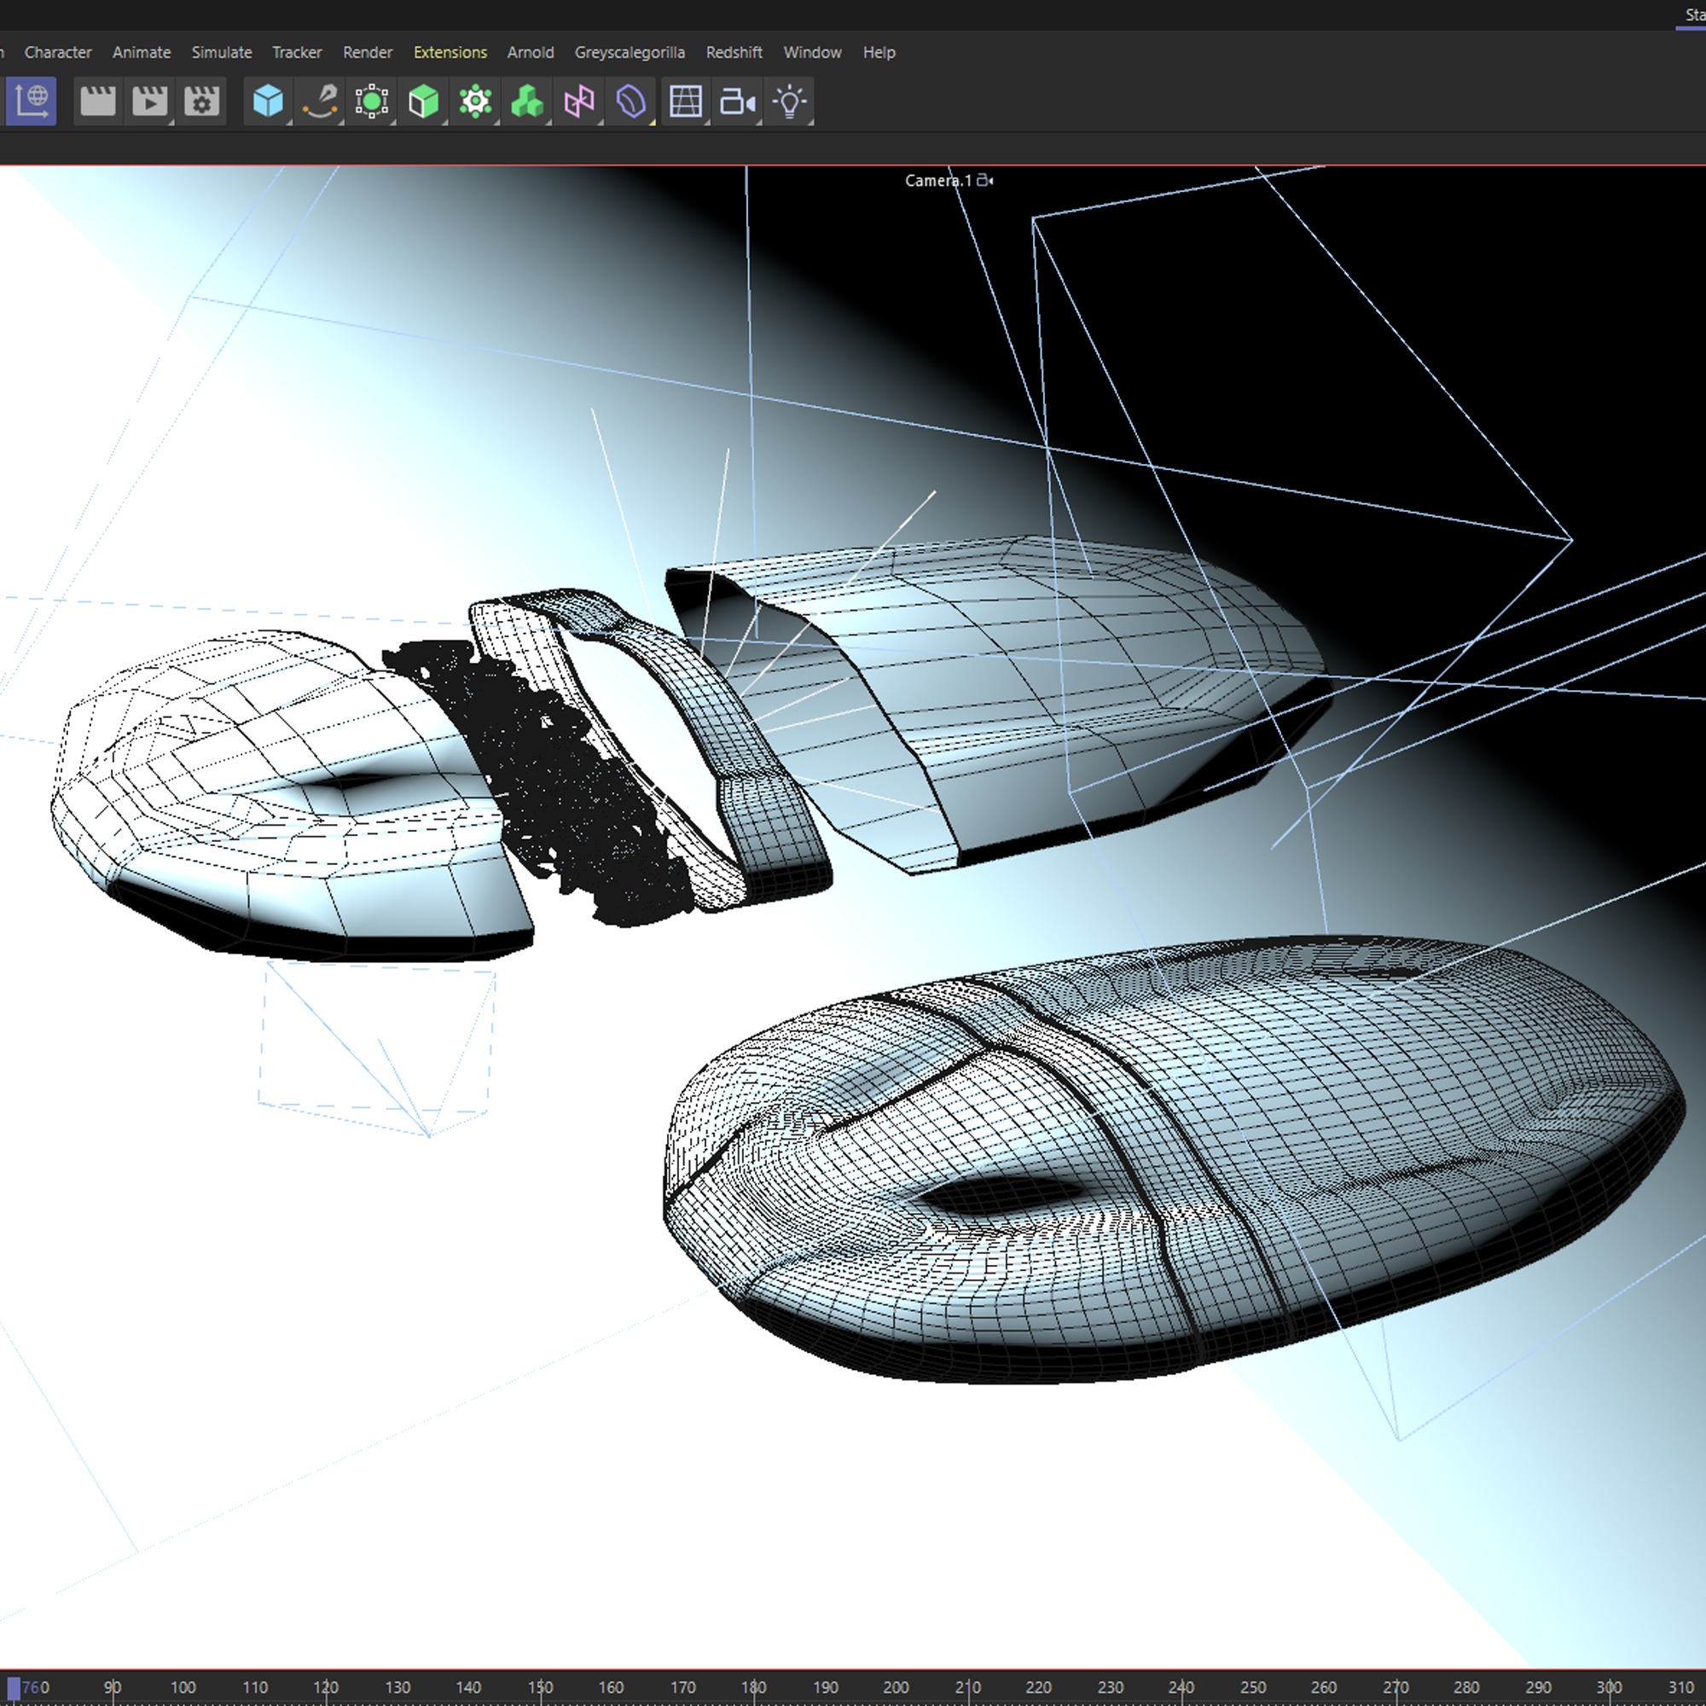Click the Render View clapperboard icon

click(97, 102)
